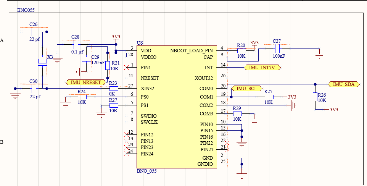Select resistor R26 symbol
Viewport: 367px width, 186px height.
click(315, 97)
